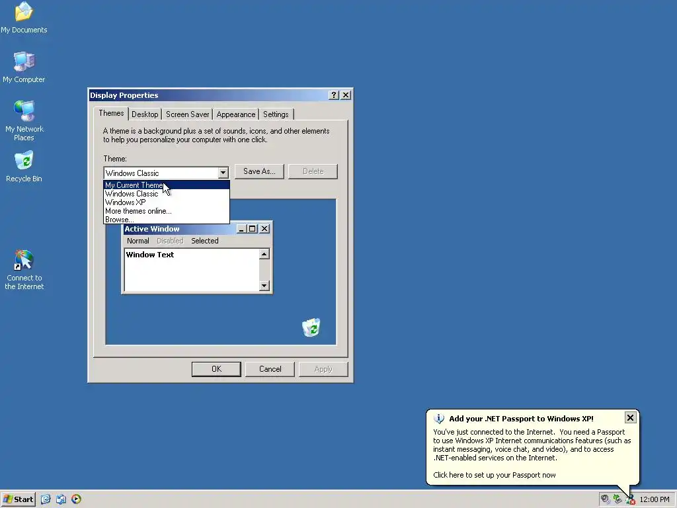
Task: Click the Normal menu in the preview window
Action: (138, 241)
